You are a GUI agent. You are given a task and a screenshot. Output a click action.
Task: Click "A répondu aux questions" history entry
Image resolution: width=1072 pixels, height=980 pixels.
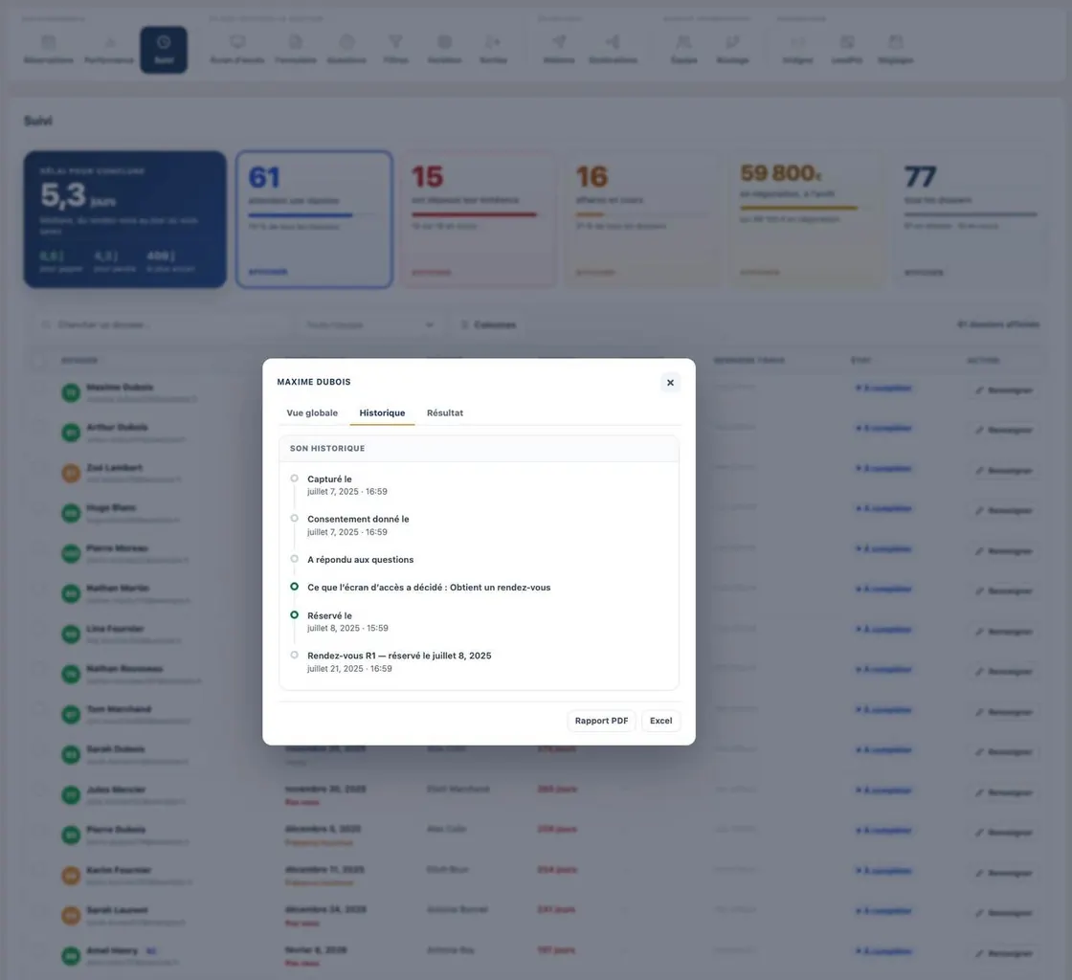click(360, 560)
